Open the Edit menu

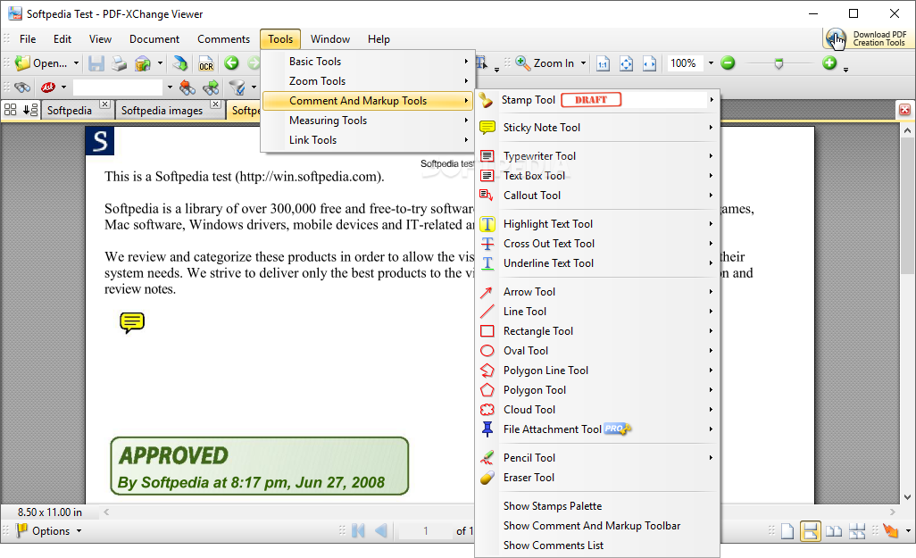[x=62, y=39]
